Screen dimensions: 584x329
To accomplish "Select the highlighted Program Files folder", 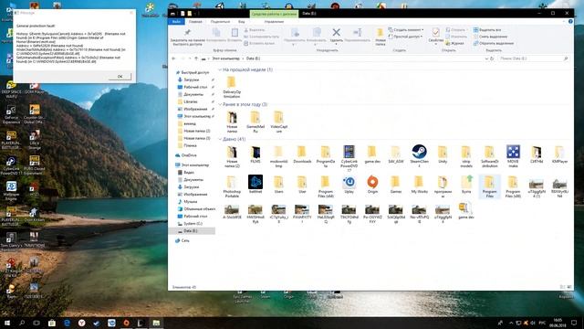I will click(x=489, y=186).
